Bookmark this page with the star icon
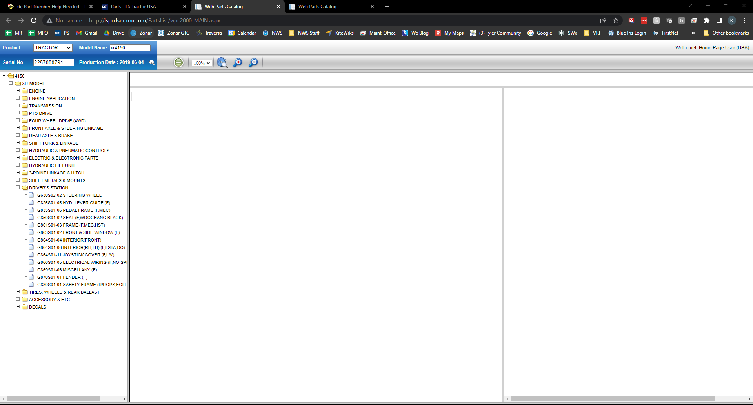 click(616, 20)
